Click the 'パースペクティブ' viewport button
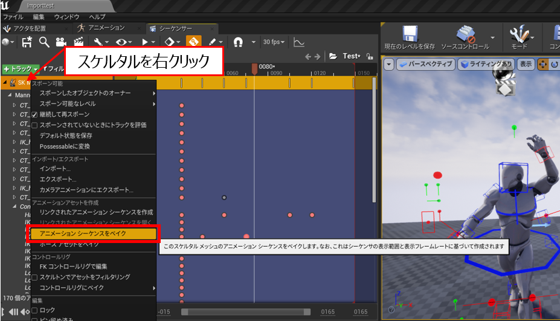This screenshot has height=321, width=560. coord(426,64)
